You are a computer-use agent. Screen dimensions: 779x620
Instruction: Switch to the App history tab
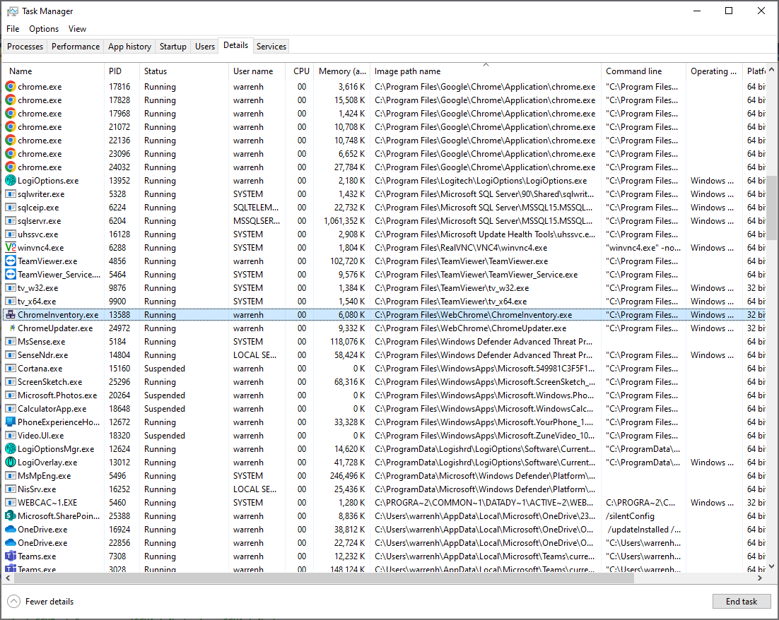coord(129,46)
